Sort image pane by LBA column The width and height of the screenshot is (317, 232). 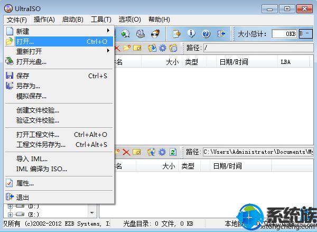(294, 62)
